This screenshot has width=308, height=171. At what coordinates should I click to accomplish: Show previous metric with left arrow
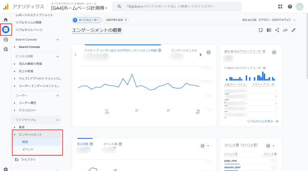pyautogui.click(x=75, y=55)
